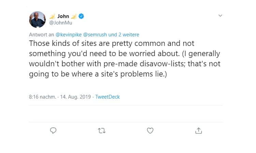Click the 14. Aug. 2019 date
Screen dimensions: 256x153
(75, 97)
